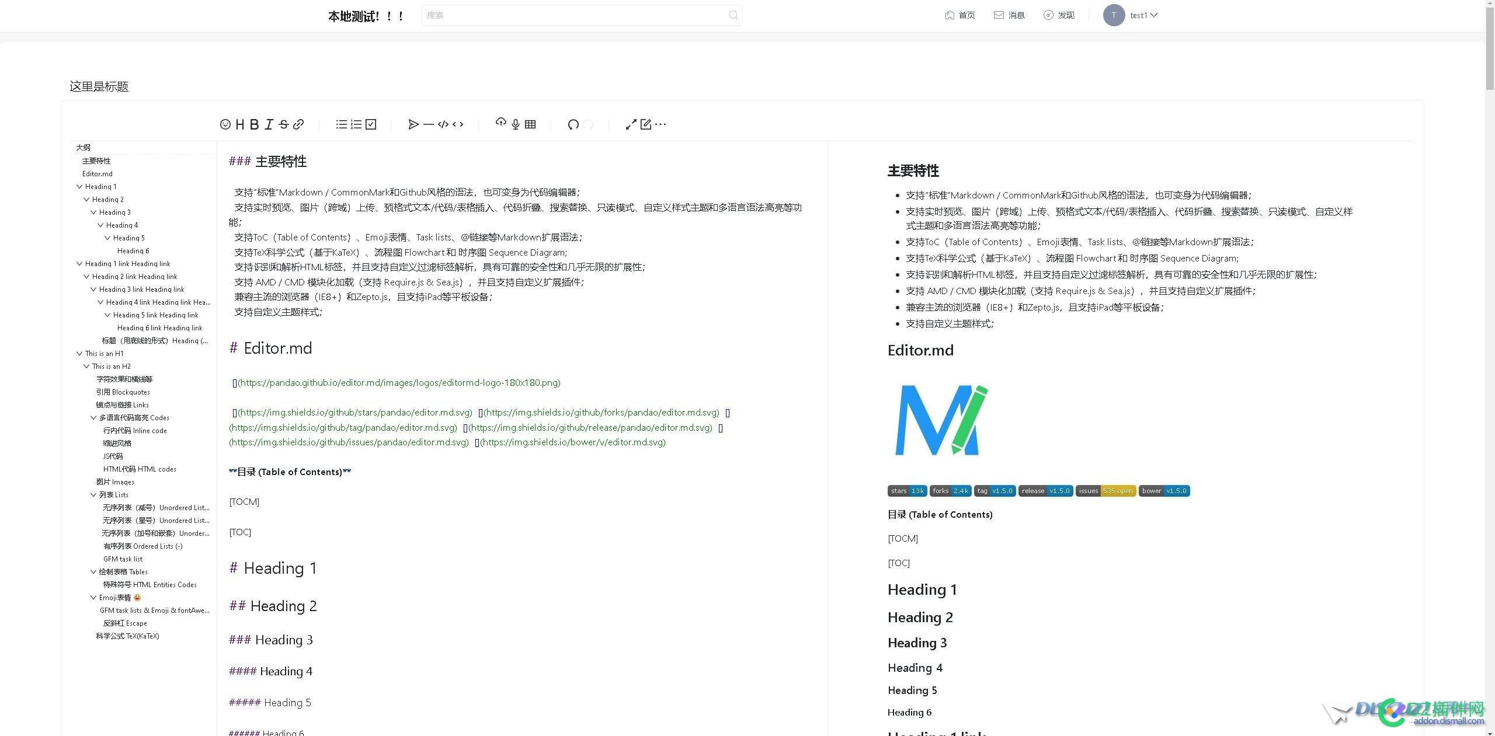The image size is (1495, 736).
Task: Open 消息 messages
Action: click(x=1009, y=15)
